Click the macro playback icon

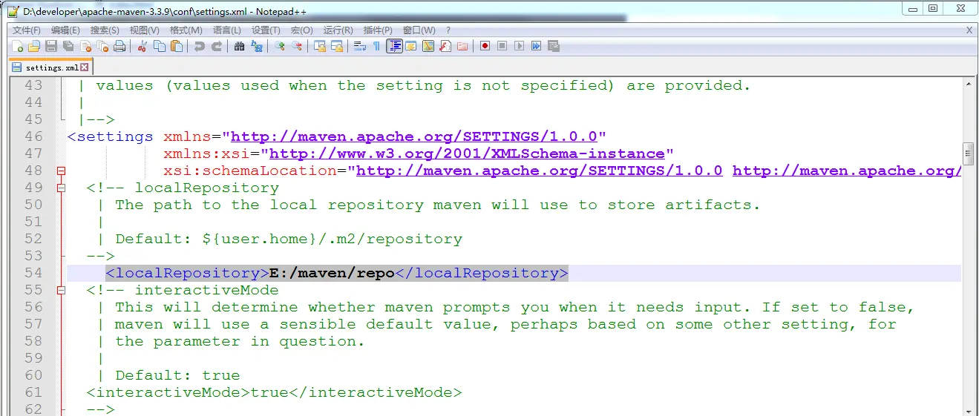click(519, 46)
